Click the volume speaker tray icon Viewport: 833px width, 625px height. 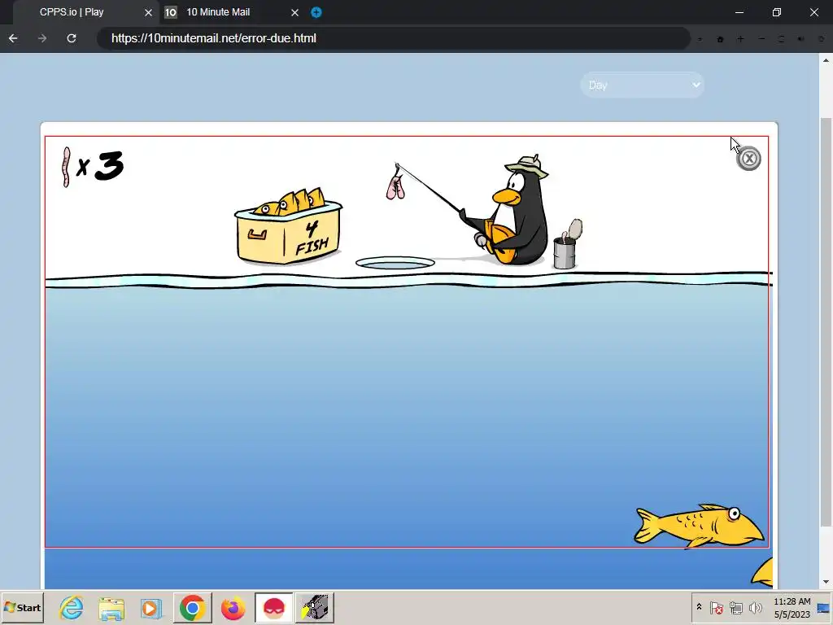click(755, 607)
